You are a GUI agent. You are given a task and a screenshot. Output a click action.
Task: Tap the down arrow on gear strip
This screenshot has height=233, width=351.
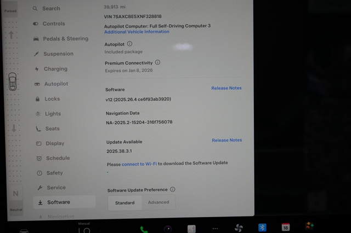[14, 129]
